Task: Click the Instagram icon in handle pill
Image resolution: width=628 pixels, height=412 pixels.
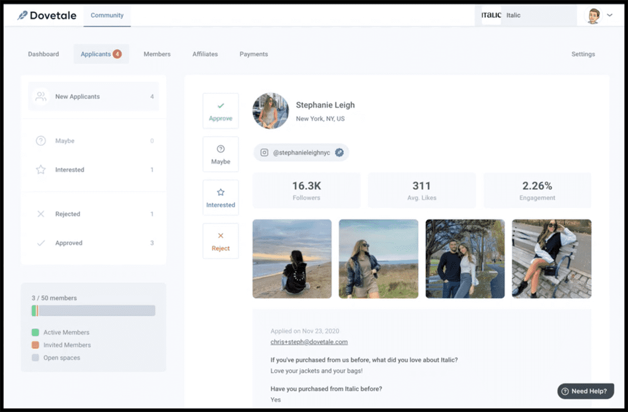Action: click(264, 152)
